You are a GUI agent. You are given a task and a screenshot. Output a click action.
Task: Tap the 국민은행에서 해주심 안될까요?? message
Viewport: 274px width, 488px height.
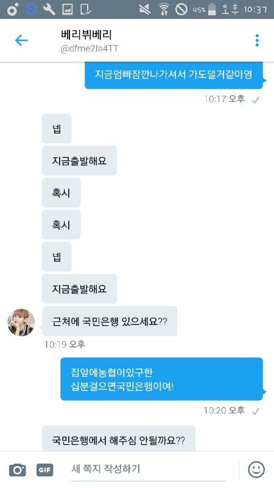(119, 438)
